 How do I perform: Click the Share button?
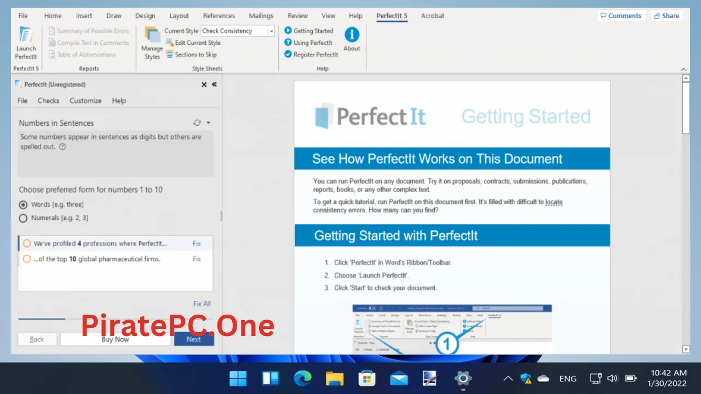[666, 16]
